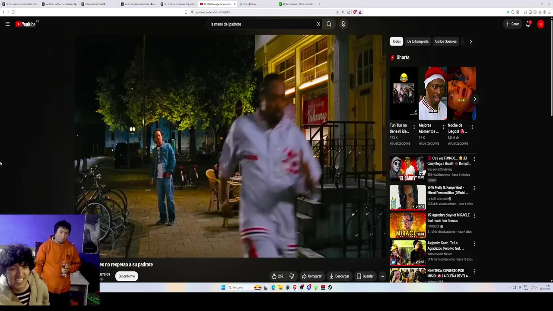
Task: Start voice search with the microphone
Action: tap(343, 24)
